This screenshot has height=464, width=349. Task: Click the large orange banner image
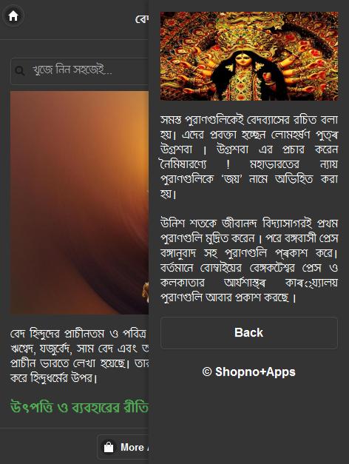click(x=79, y=203)
